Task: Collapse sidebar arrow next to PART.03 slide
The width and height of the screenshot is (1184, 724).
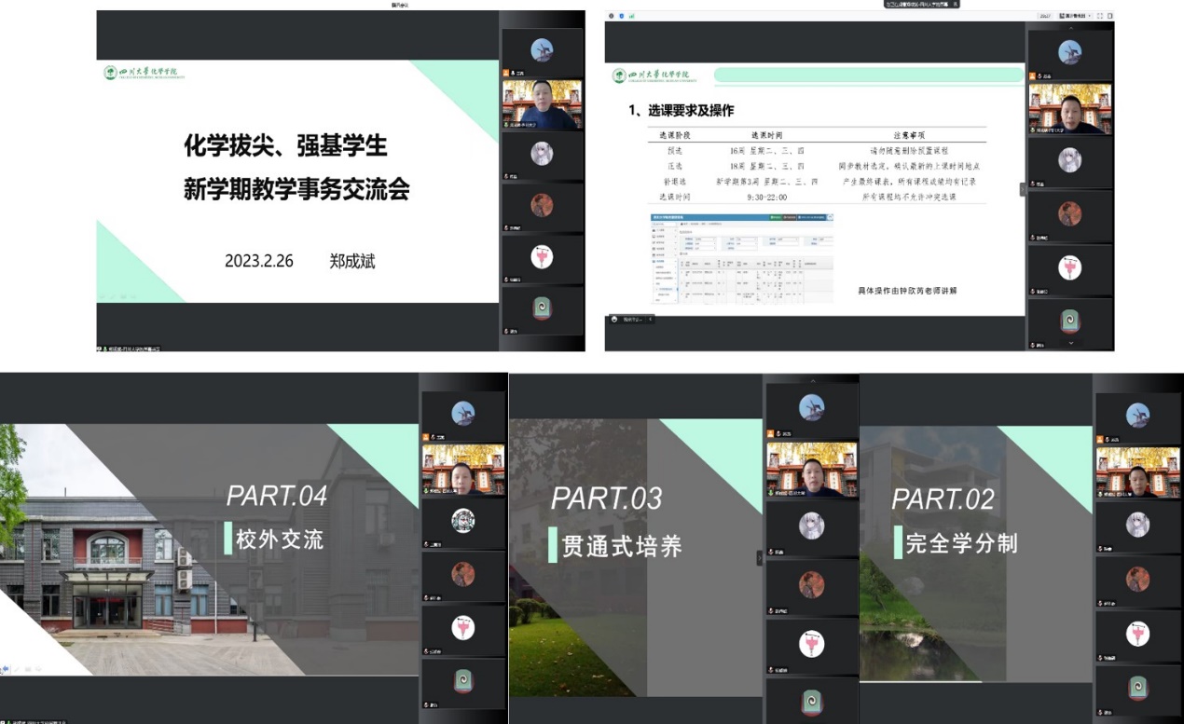Action: click(759, 557)
